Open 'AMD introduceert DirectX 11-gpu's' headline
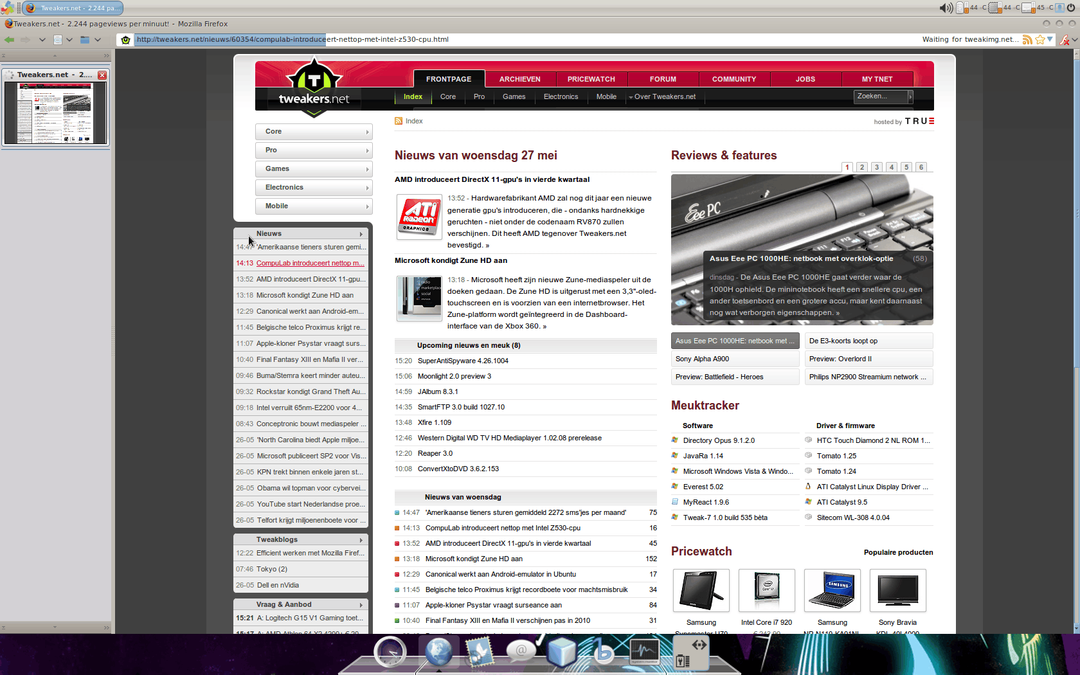1080x675 pixels. pyautogui.click(x=492, y=179)
